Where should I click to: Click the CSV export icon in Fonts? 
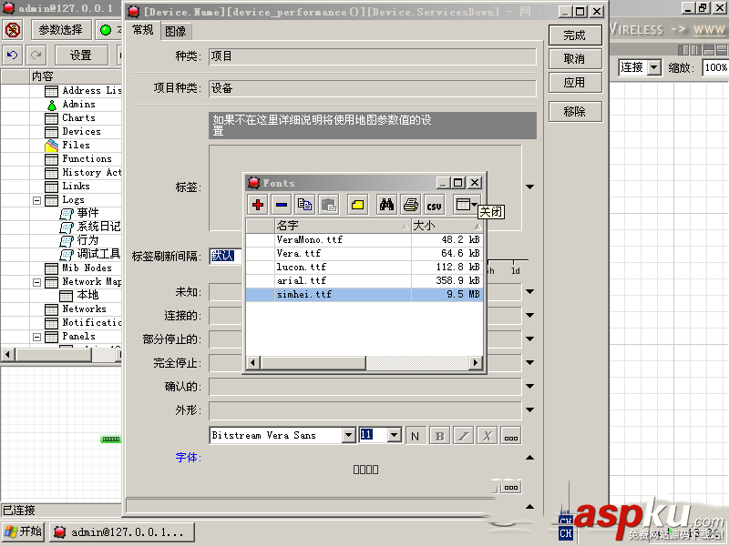point(435,205)
